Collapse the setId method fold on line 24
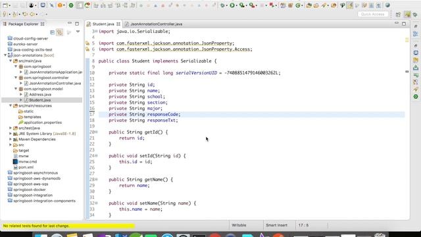 pos(96,155)
